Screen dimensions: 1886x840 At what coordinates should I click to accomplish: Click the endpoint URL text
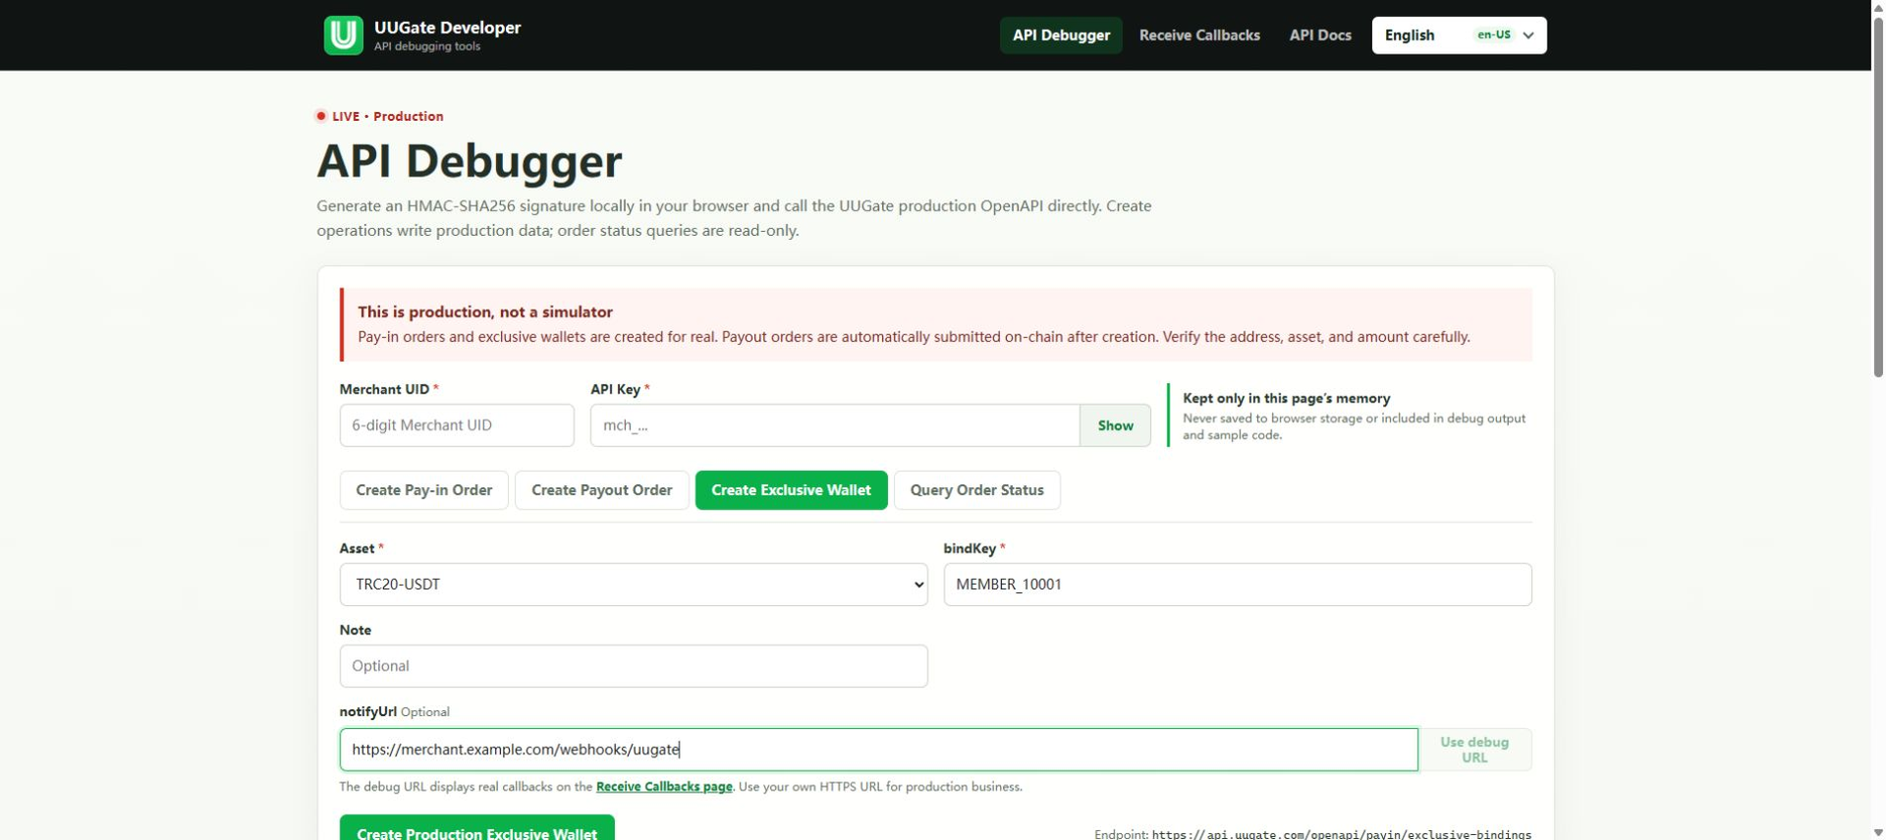click(1342, 834)
